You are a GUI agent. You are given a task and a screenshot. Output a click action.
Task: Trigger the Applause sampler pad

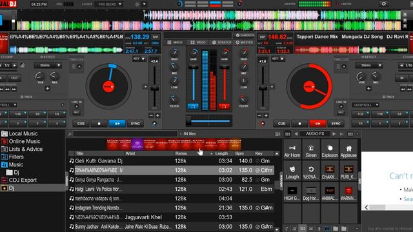348,150
